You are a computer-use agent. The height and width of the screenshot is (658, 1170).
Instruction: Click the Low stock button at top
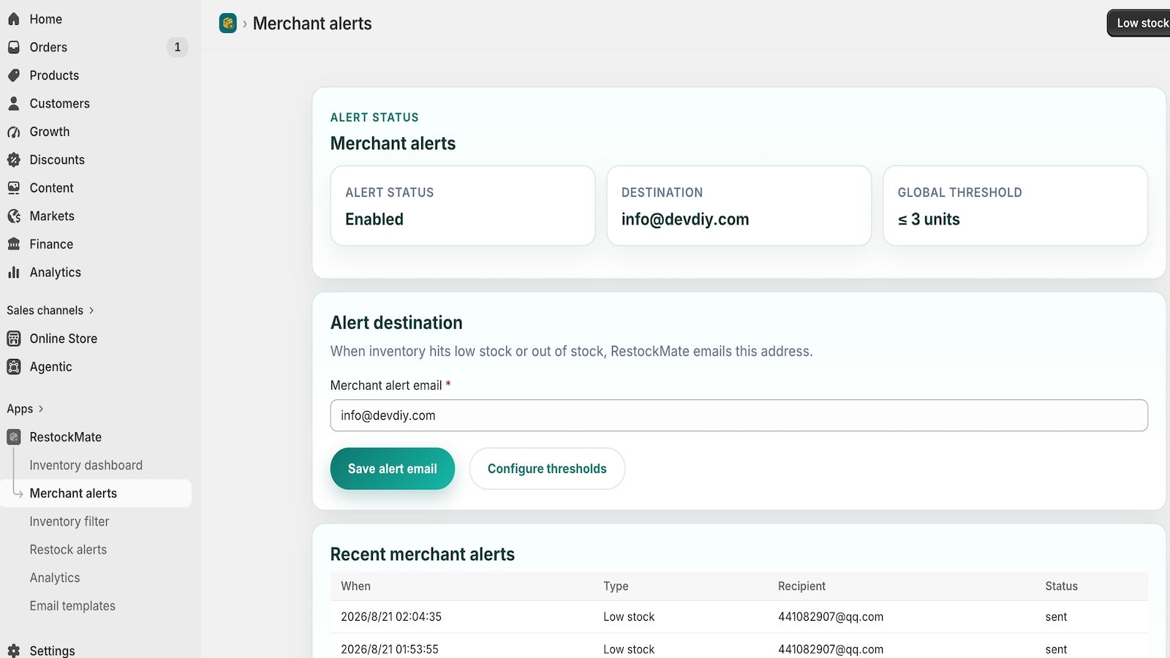[x=1139, y=23]
